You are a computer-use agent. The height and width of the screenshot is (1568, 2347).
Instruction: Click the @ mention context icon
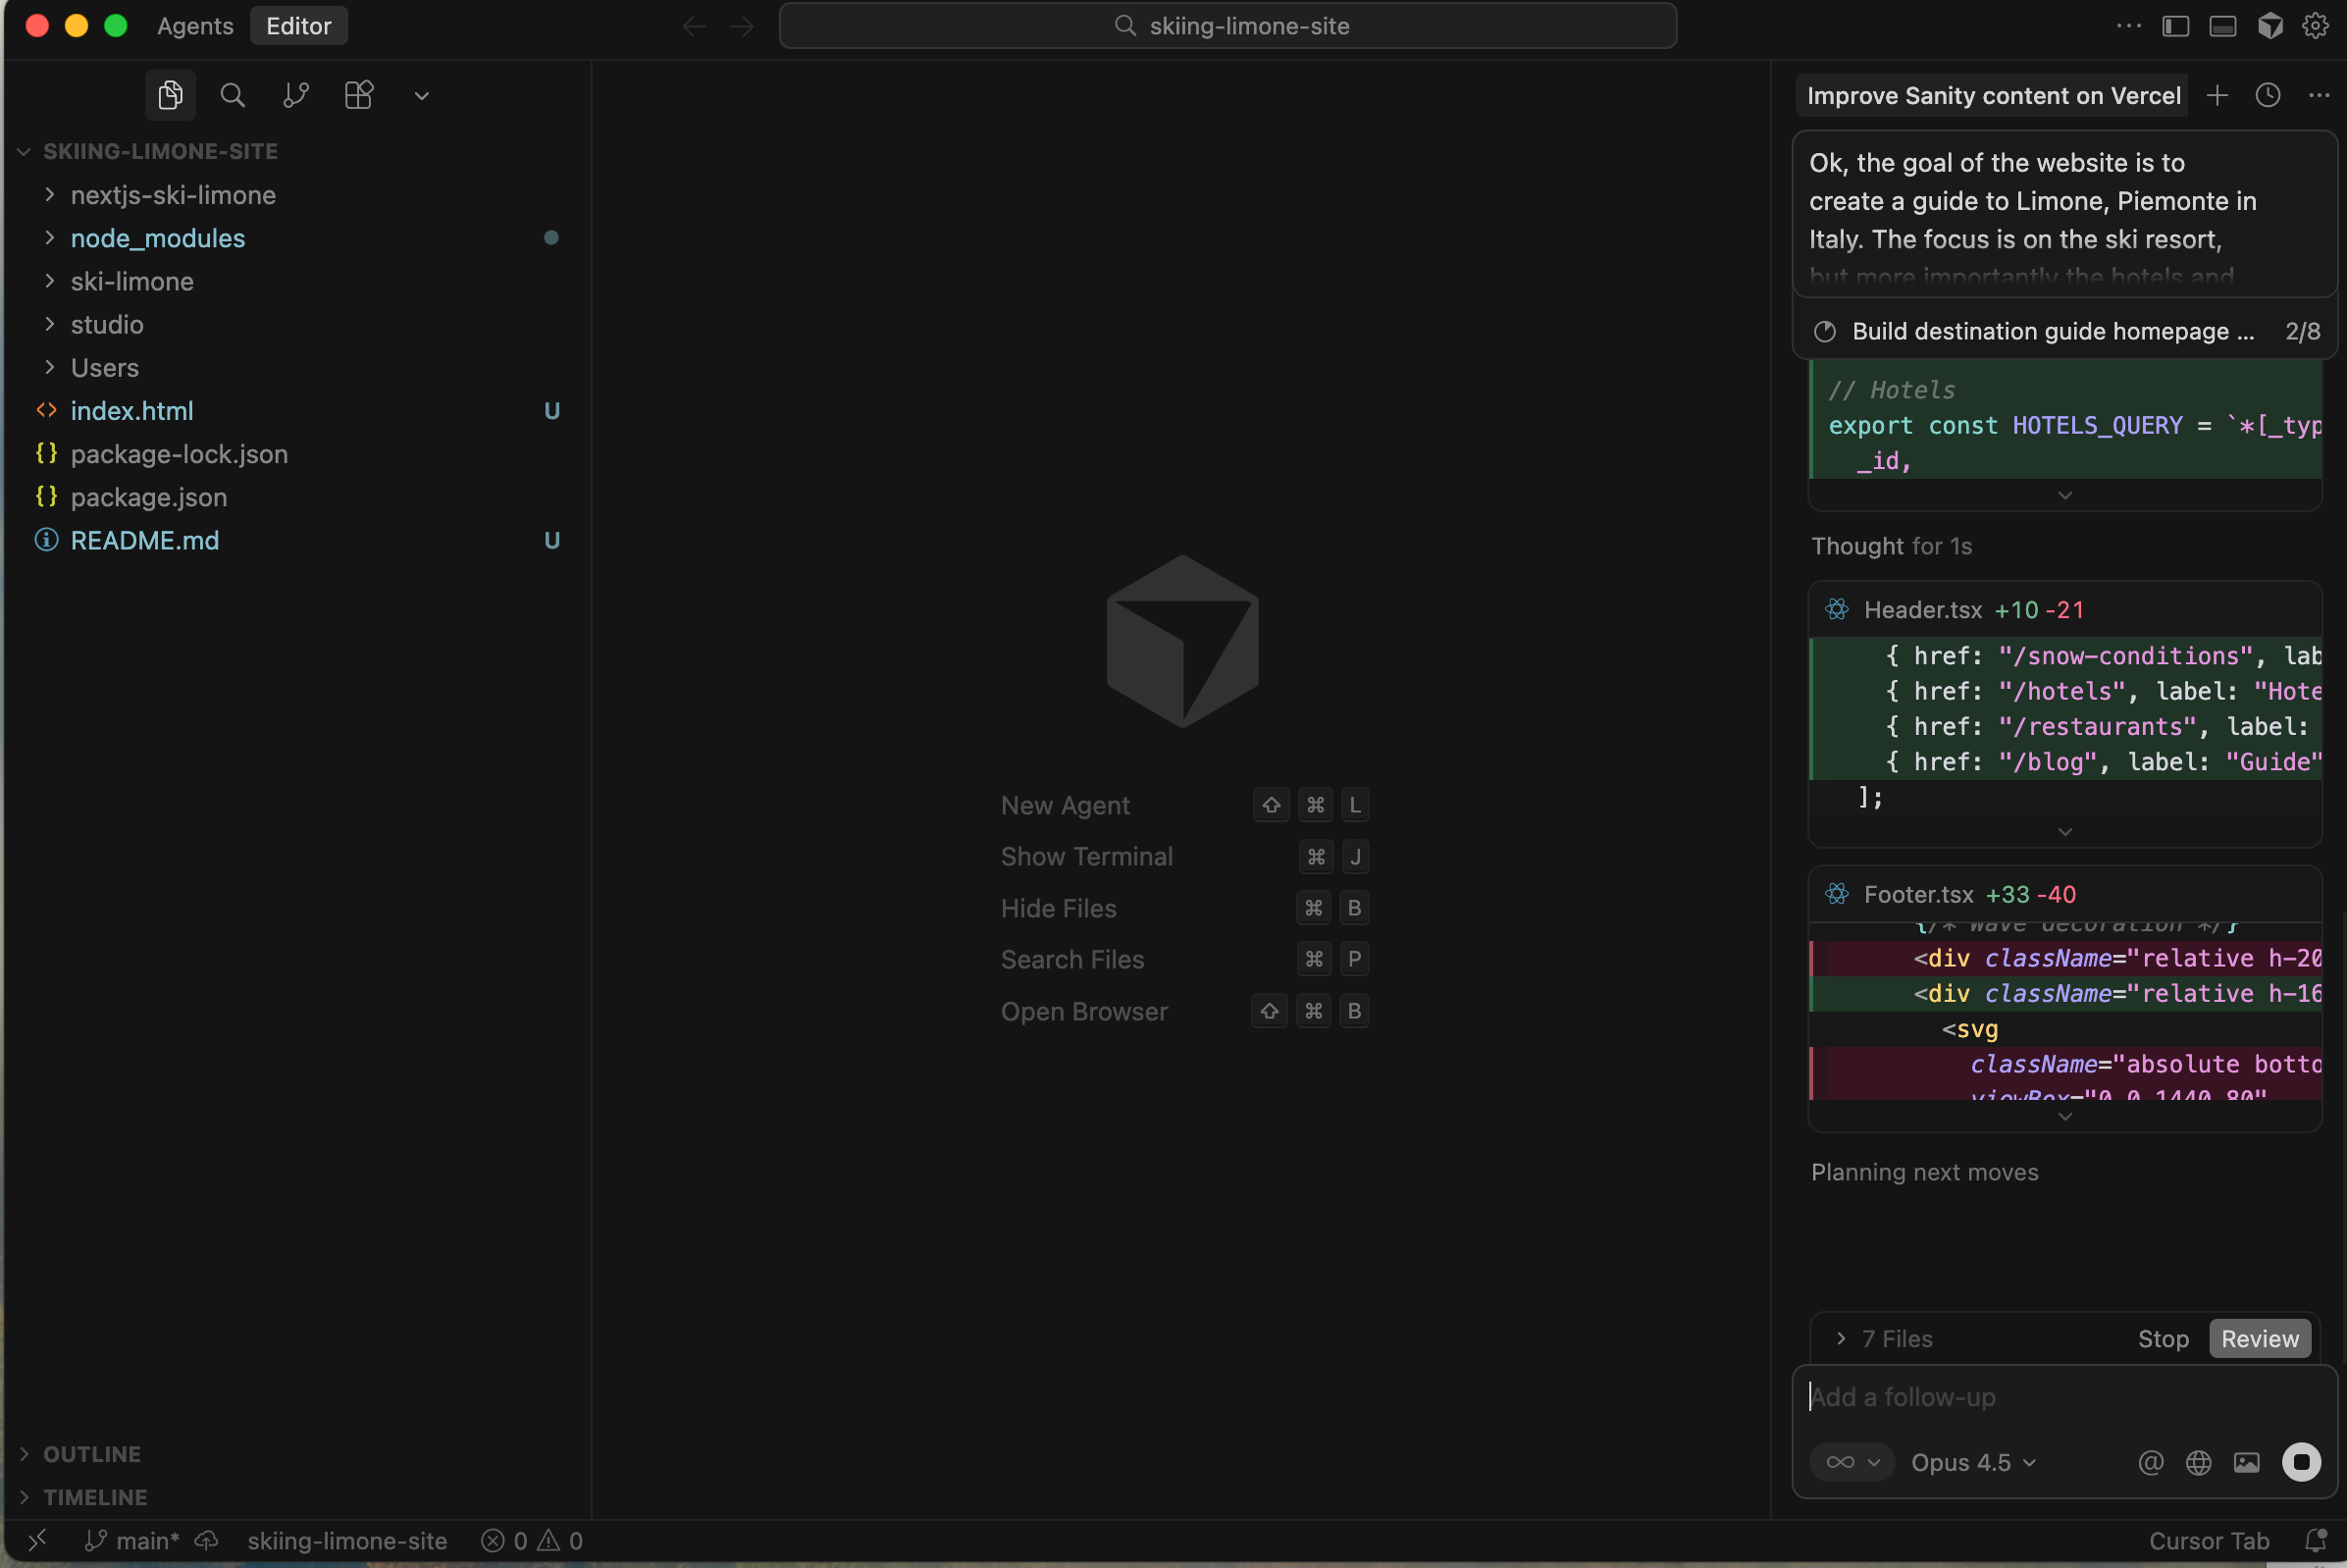2150,1462
